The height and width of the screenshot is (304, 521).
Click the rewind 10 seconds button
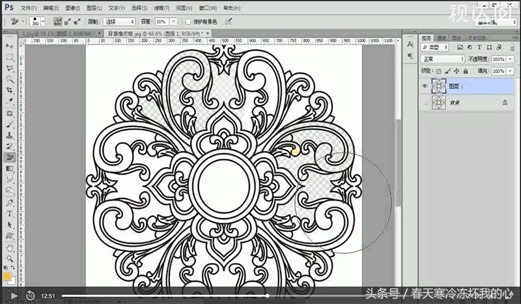point(30,296)
